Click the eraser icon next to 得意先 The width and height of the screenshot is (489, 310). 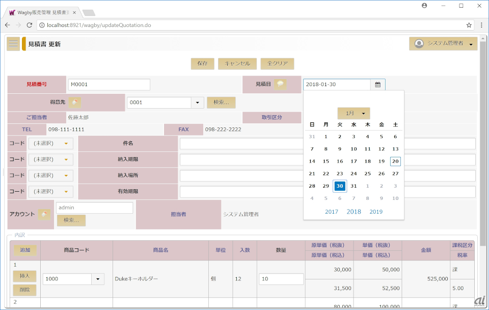click(75, 102)
